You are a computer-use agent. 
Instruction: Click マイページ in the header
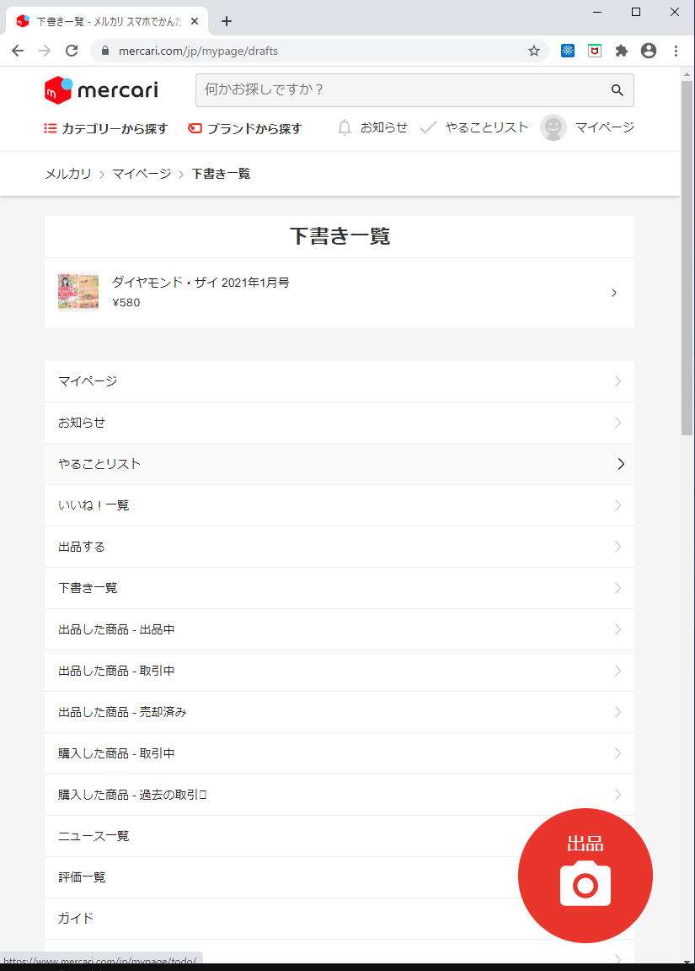click(605, 127)
